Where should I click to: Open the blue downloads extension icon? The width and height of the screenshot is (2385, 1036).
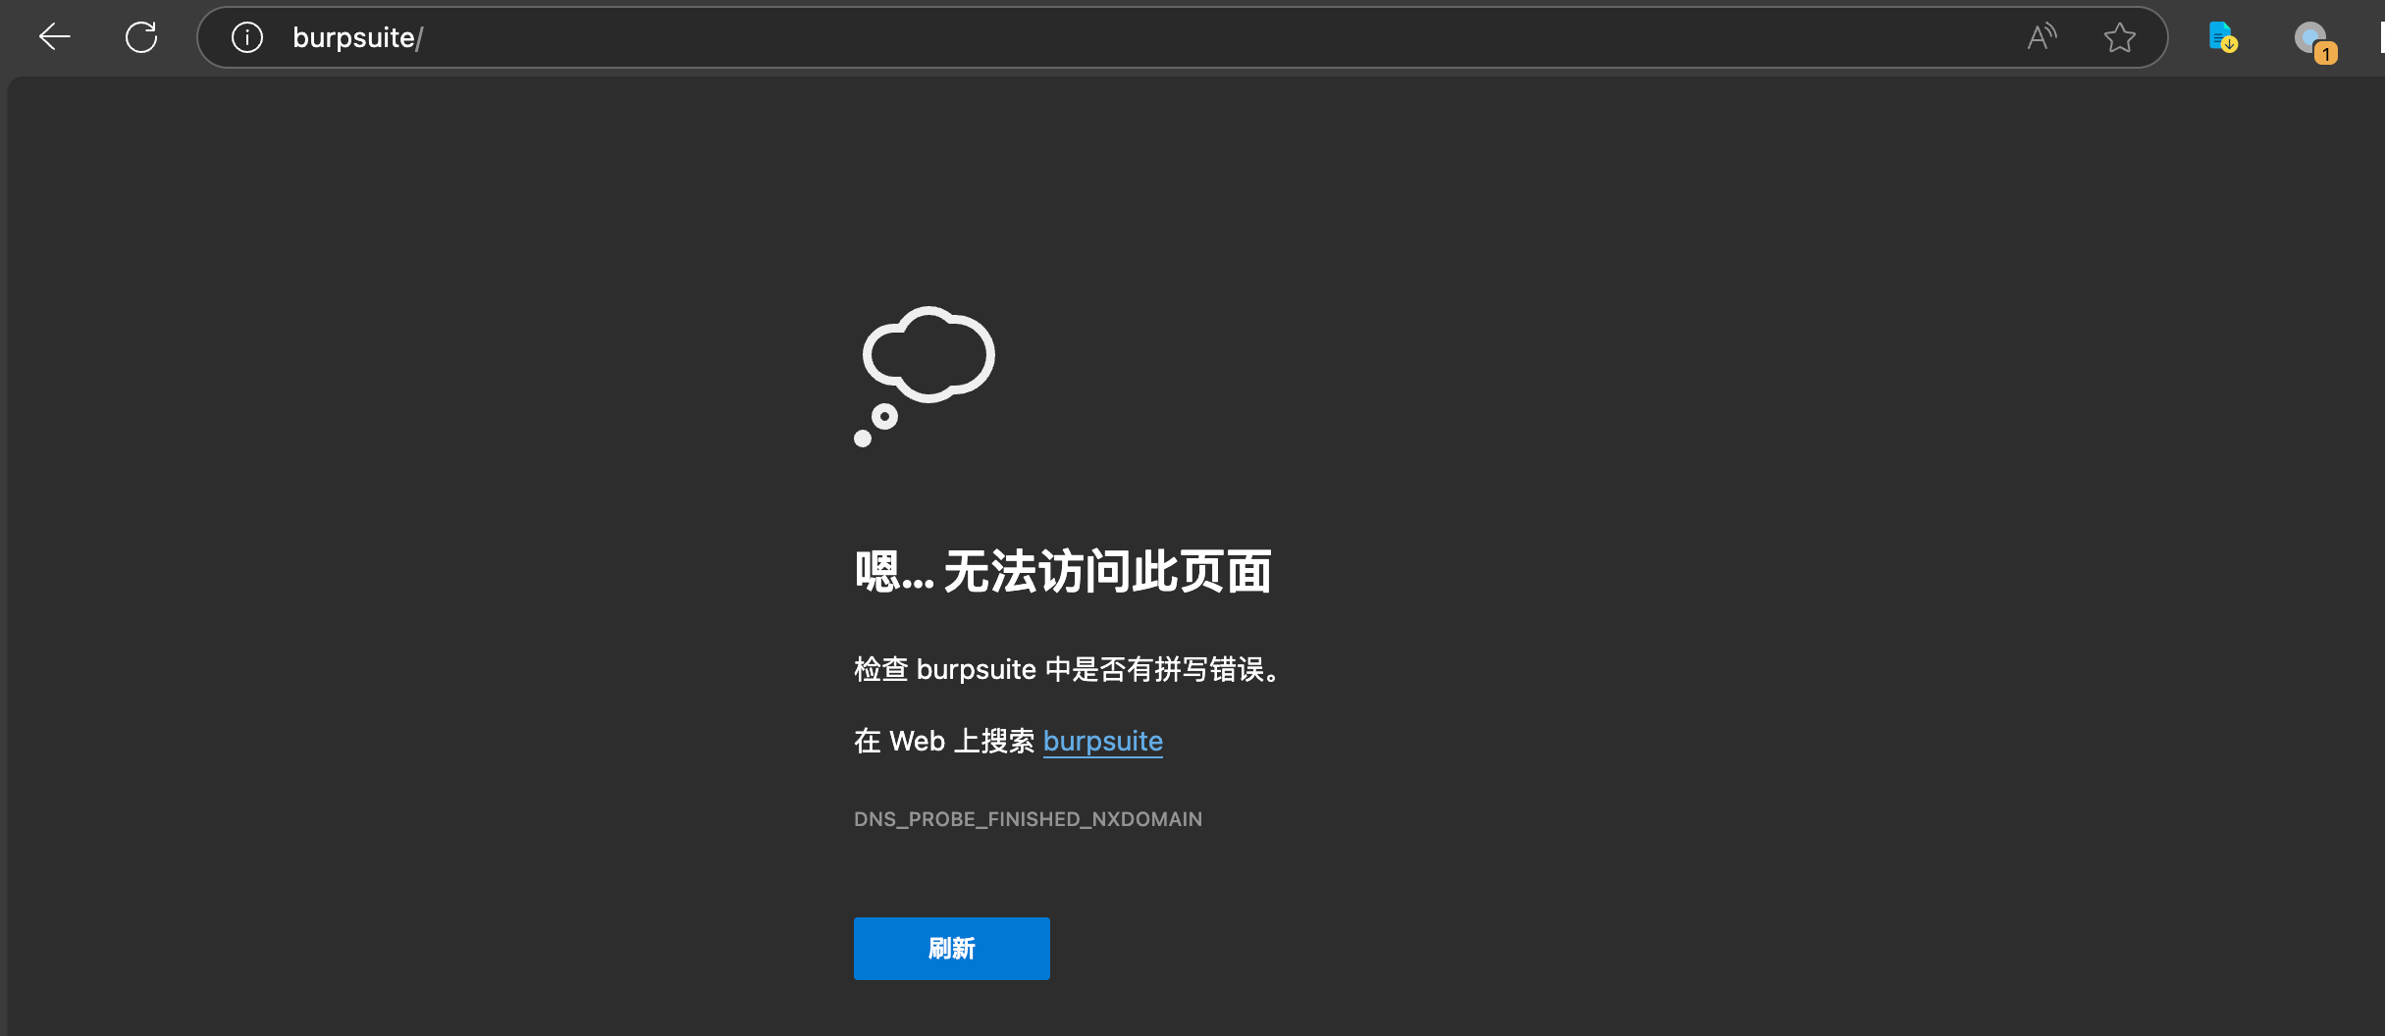2222,37
